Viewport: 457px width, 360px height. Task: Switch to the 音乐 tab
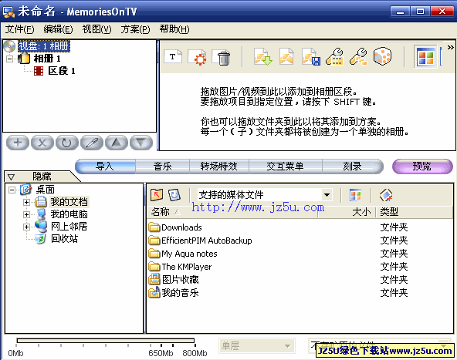pyautogui.click(x=162, y=167)
